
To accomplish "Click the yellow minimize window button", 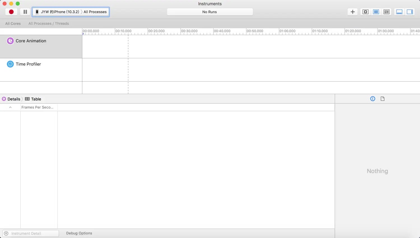I will 11,4.
